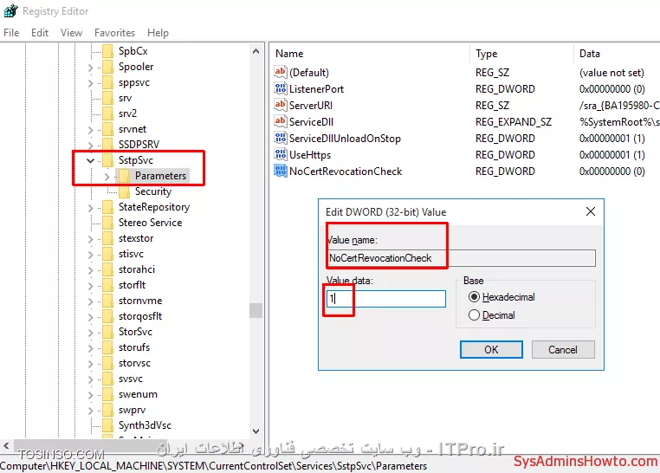Open the Help menu
The height and width of the screenshot is (473, 660).
click(158, 33)
